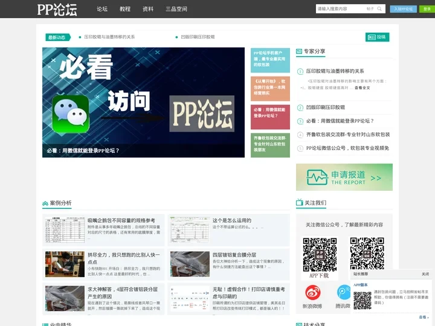The width and height of the screenshot is (435, 326).
Task: Click the second WeChat QR code
Action: coord(367,254)
